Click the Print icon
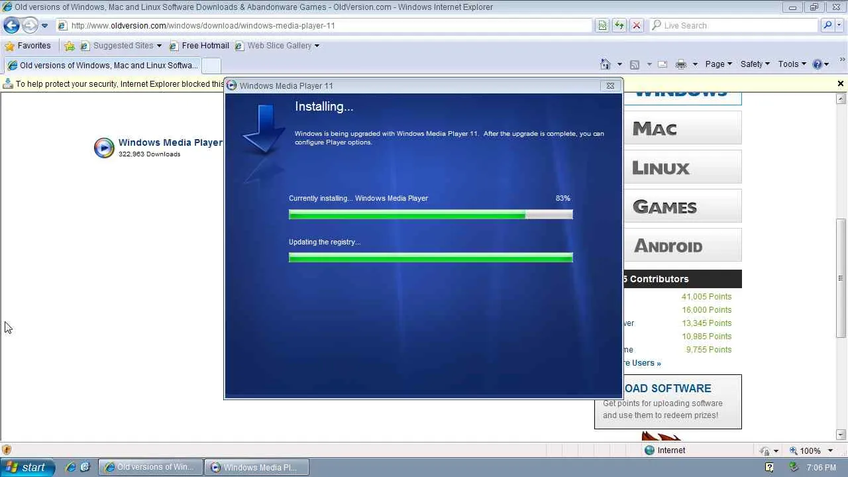Image resolution: width=848 pixels, height=477 pixels. [x=680, y=64]
